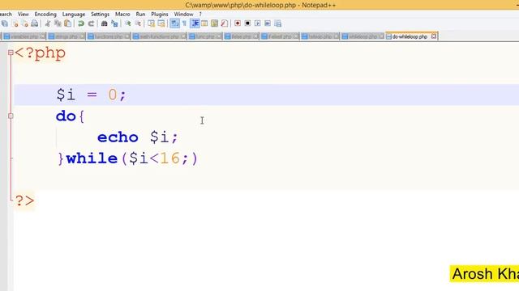
Task: Click the Paste clipboard icon
Action: coord(67,23)
